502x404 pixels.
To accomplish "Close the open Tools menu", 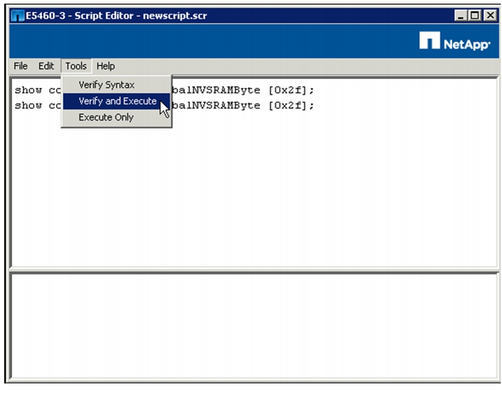I will tap(76, 66).
